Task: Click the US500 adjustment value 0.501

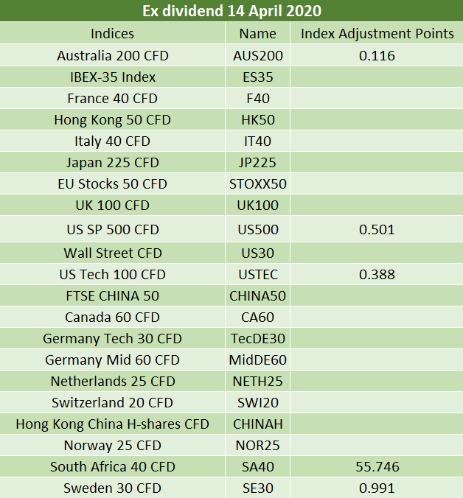Action: point(377,229)
